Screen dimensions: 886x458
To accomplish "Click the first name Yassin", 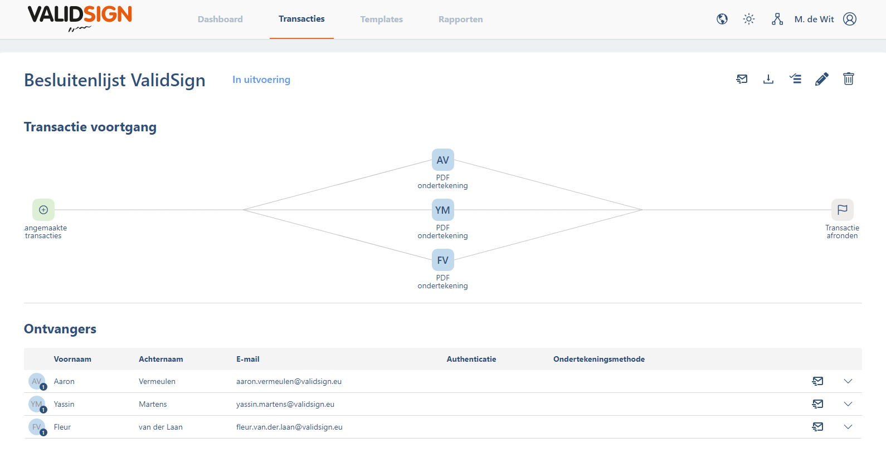I will point(64,404).
